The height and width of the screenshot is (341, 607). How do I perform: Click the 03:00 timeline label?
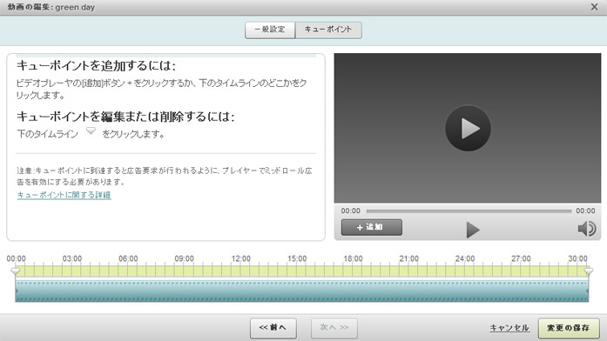[x=72, y=258]
